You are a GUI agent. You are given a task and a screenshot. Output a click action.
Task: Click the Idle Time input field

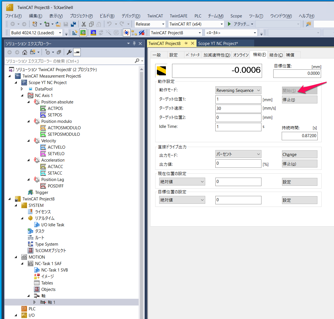point(238,127)
